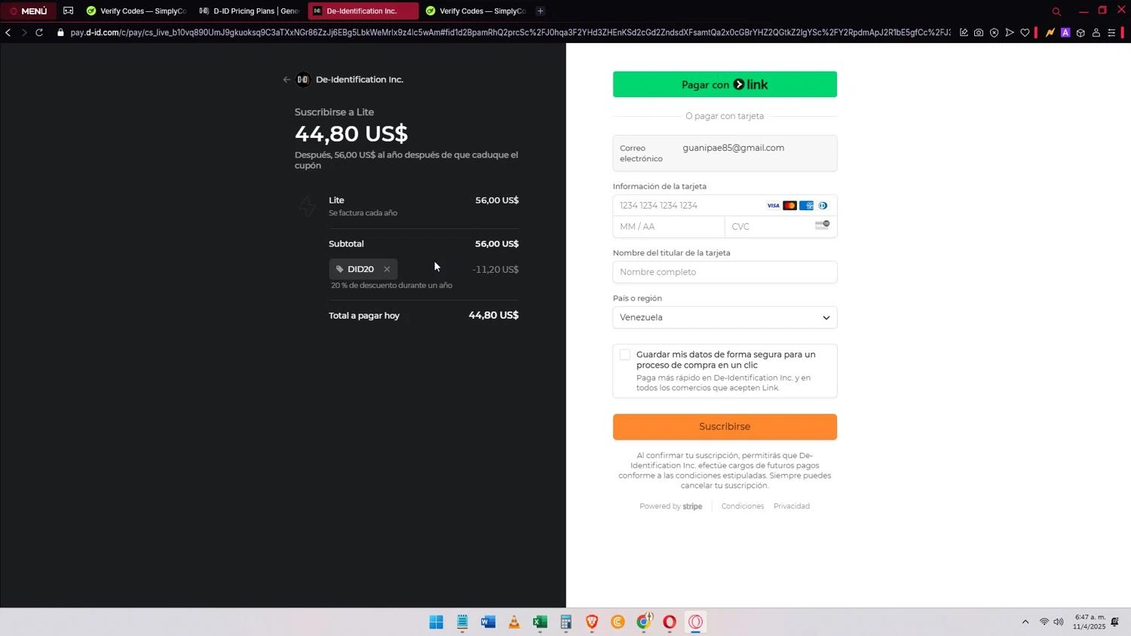Open the Condiciones link in the footer
Viewport: 1131px width, 636px height.
743,506
